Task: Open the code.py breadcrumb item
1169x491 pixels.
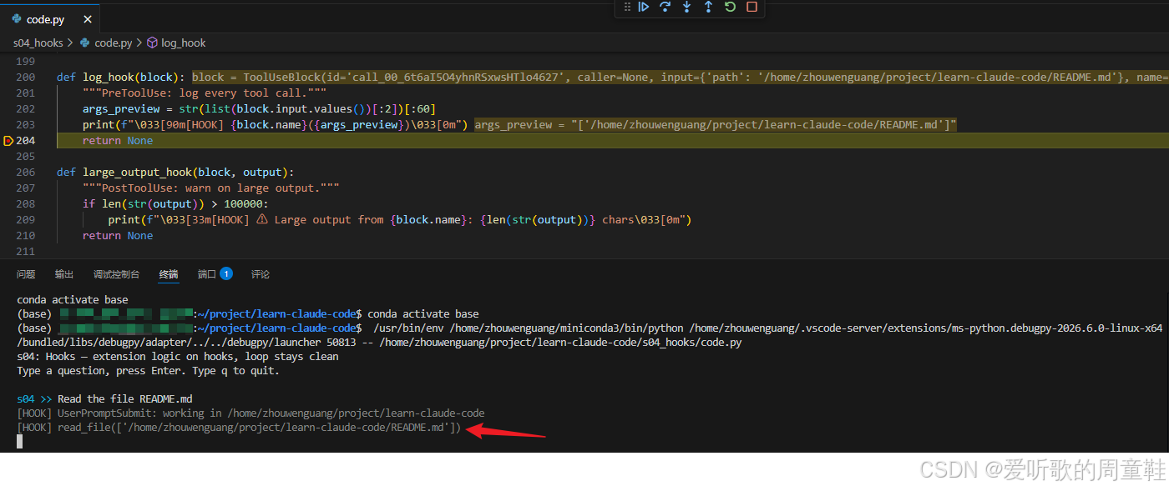Action: [x=113, y=43]
